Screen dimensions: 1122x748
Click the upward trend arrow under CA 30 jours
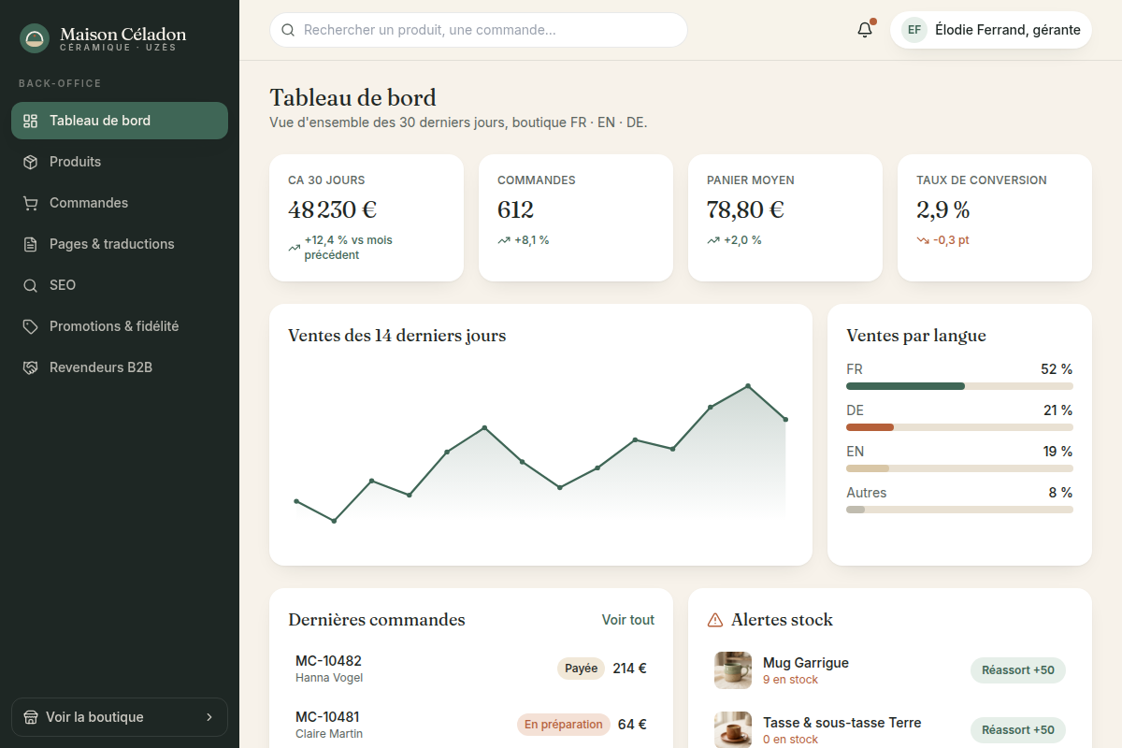click(295, 248)
